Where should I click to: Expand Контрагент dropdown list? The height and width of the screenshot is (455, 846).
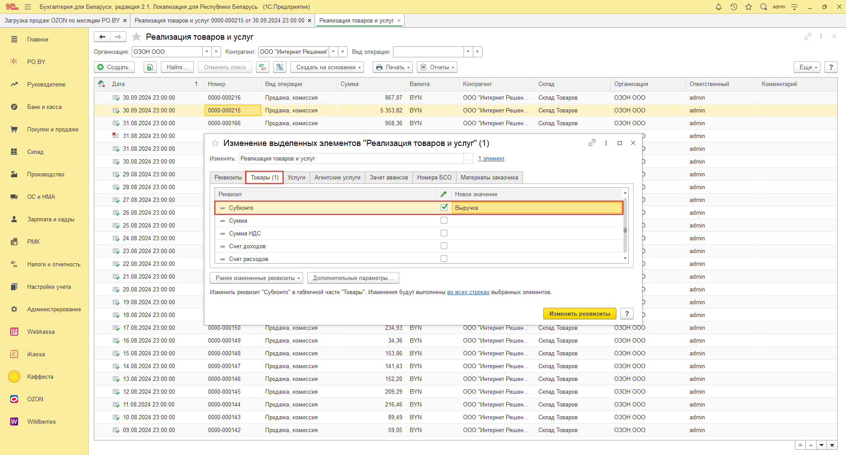coord(333,52)
